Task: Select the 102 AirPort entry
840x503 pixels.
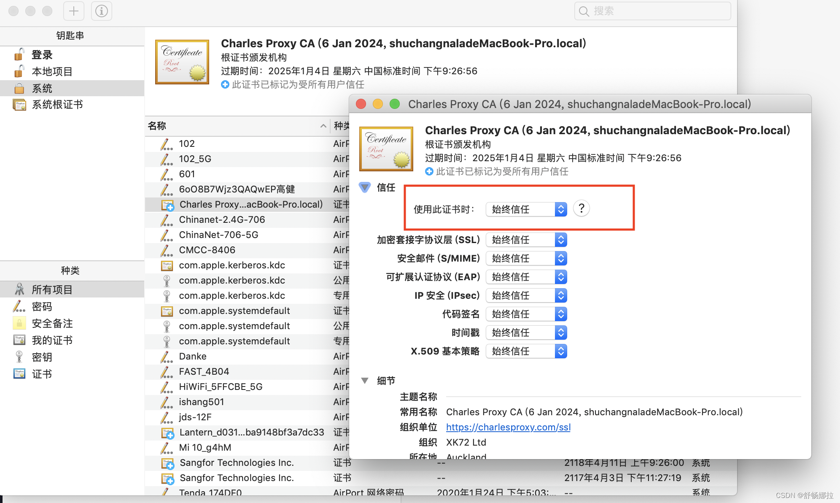Action: 247,143
